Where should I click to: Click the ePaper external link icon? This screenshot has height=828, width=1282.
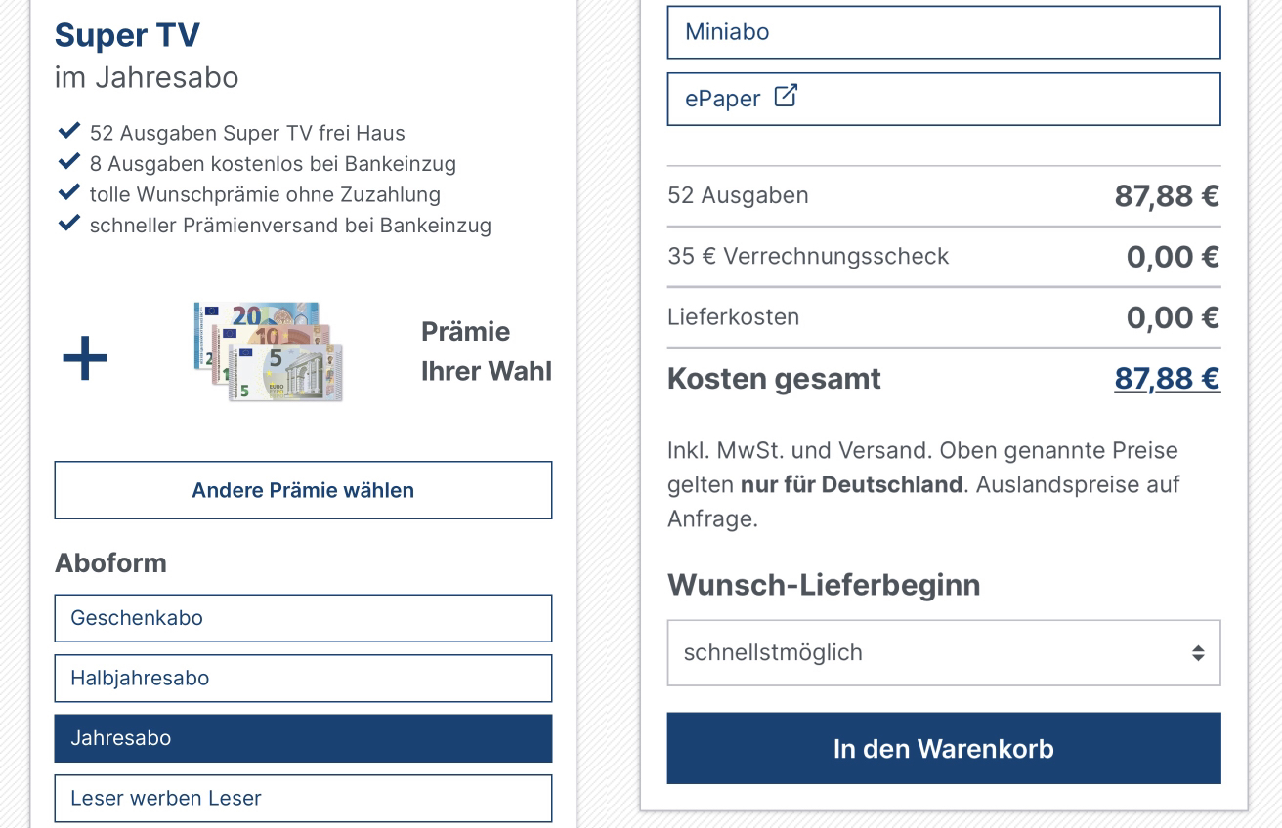(786, 96)
